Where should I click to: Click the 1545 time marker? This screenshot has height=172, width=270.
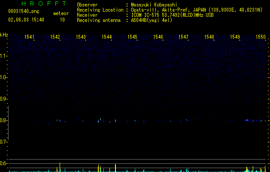click(132, 37)
